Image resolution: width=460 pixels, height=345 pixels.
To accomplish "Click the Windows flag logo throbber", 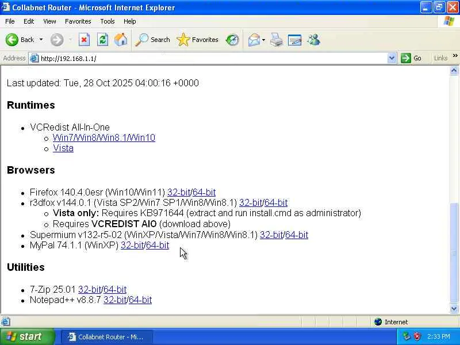I will point(449,21).
